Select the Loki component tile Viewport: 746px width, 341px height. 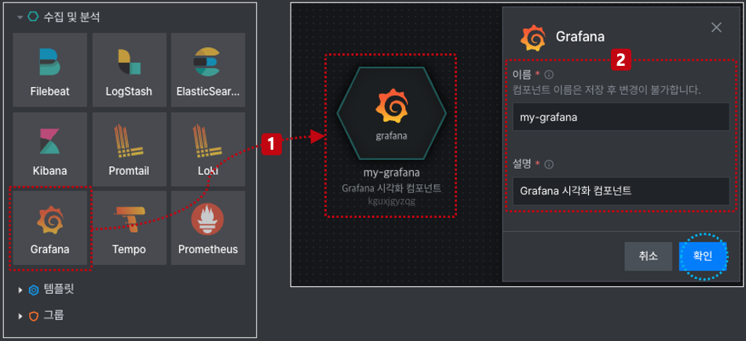[x=208, y=149]
